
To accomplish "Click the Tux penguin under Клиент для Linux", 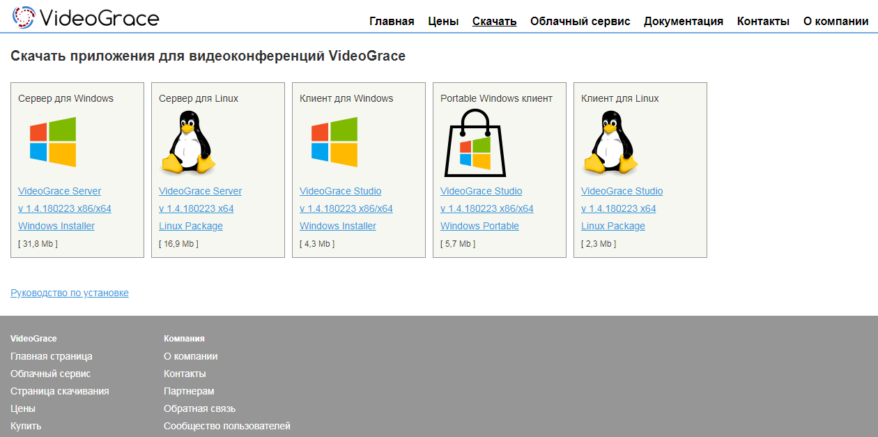I will tap(611, 142).
